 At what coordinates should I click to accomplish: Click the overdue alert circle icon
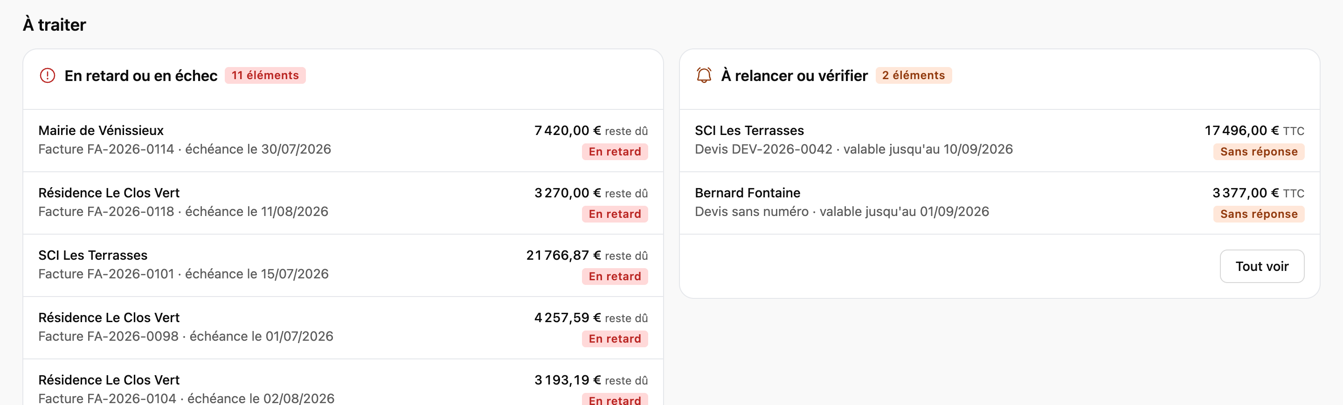pyautogui.click(x=48, y=75)
